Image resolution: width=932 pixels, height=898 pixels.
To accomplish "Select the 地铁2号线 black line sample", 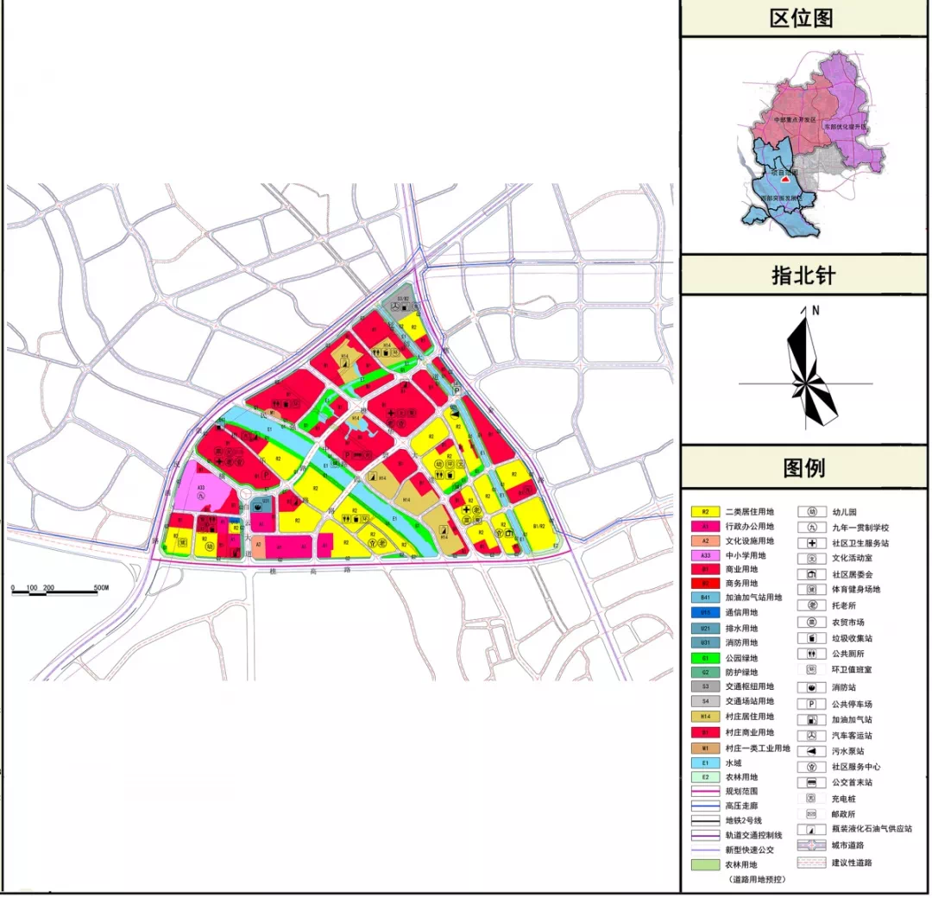I will click(x=706, y=821).
